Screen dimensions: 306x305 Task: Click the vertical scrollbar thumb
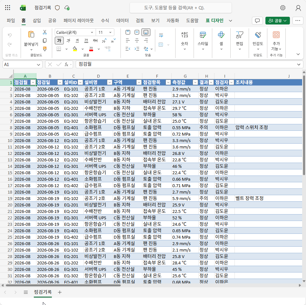click(x=304, y=125)
